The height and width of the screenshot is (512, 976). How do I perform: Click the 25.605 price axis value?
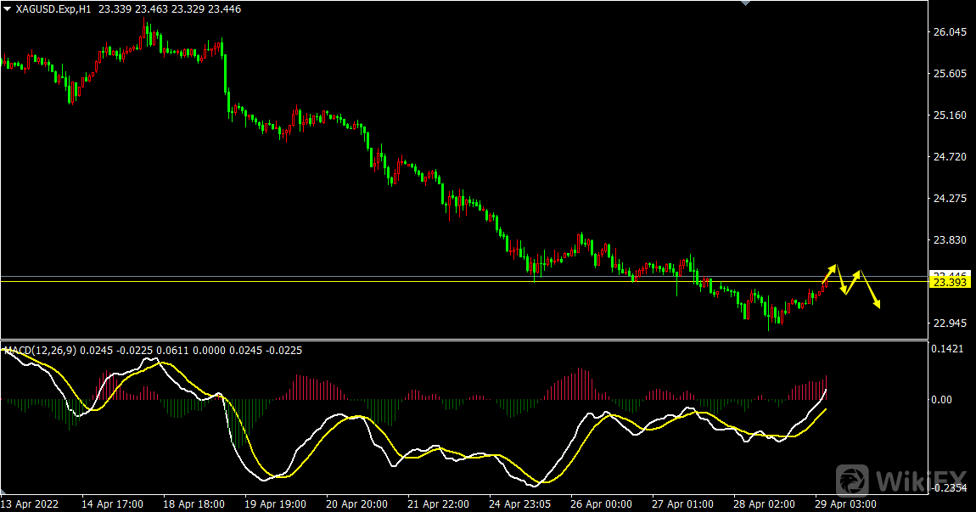950,74
